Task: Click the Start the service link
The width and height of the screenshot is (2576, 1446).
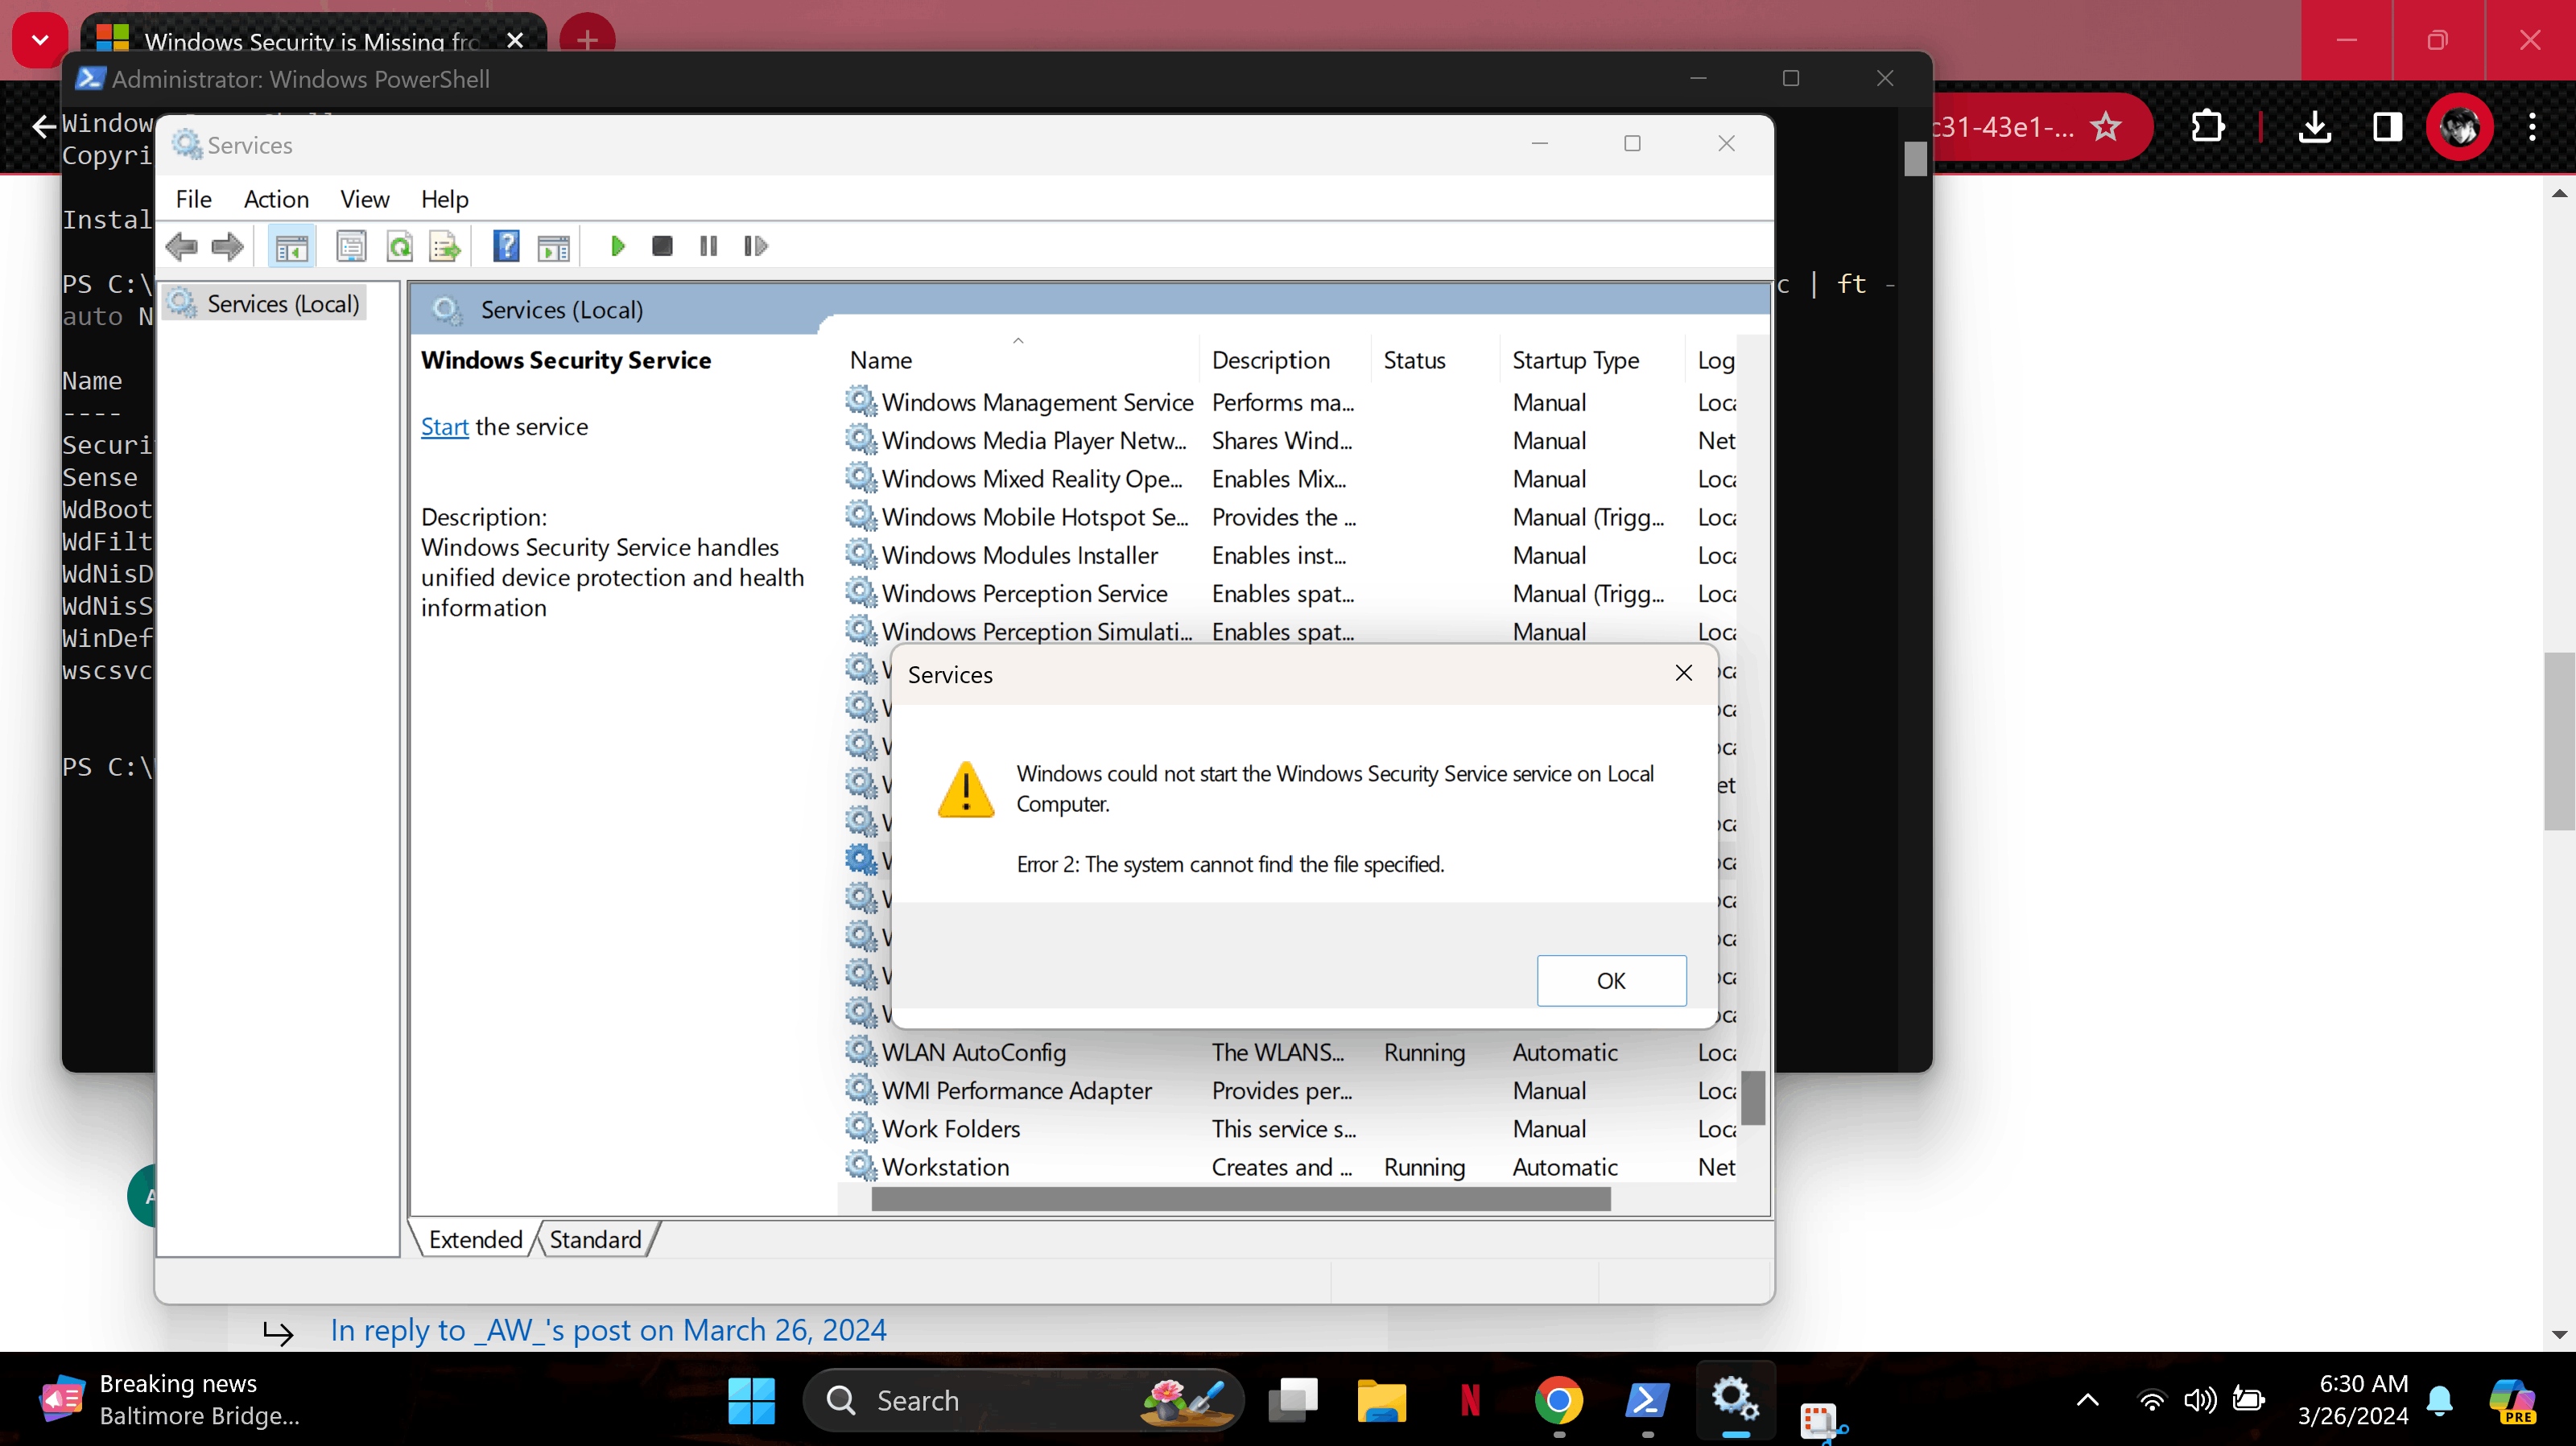Action: [444, 426]
